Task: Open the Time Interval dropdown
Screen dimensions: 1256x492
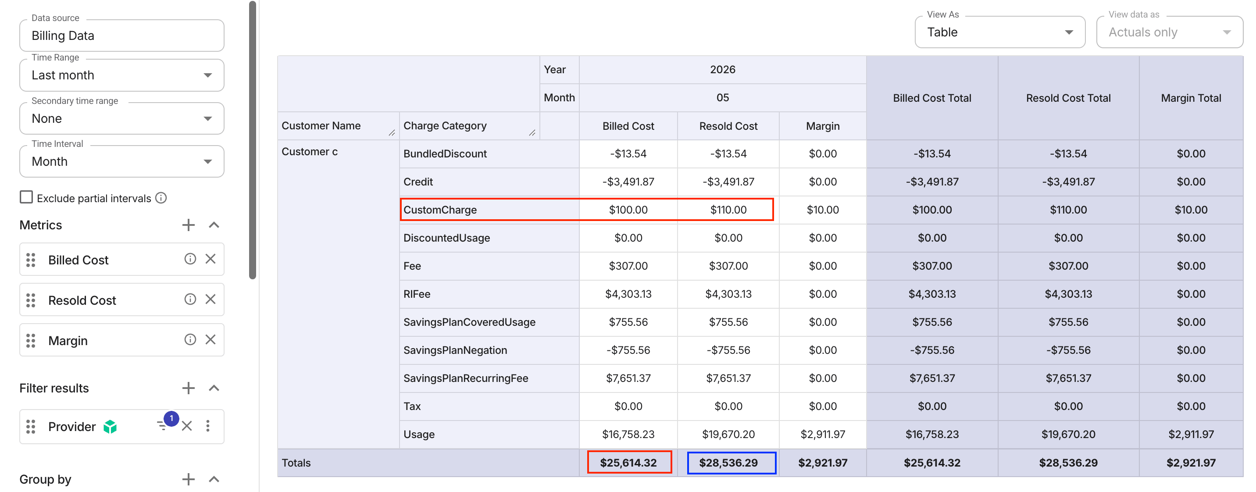Action: coord(122,161)
